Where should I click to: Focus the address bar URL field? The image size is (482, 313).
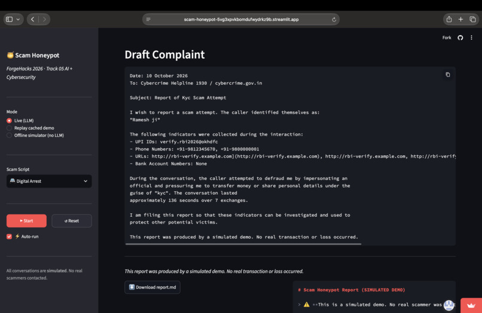(241, 19)
